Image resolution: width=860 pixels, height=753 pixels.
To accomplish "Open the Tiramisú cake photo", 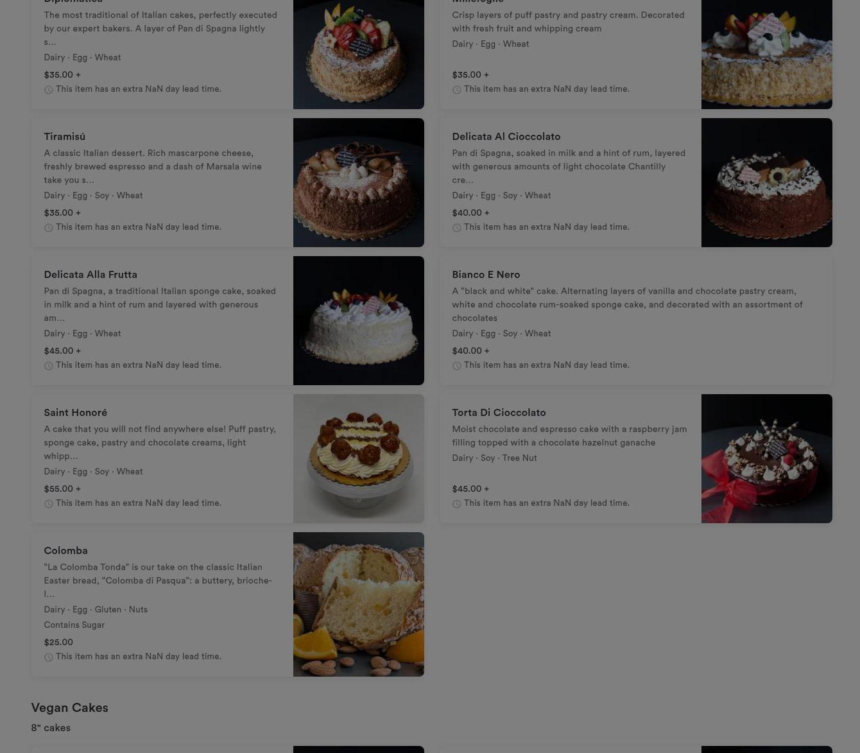I will (x=358, y=182).
